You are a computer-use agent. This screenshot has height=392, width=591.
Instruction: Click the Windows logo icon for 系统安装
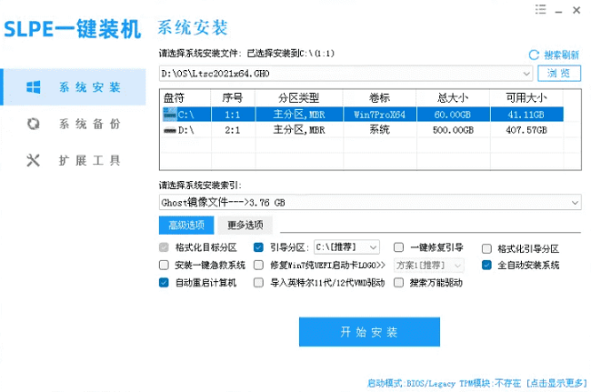(x=33, y=87)
